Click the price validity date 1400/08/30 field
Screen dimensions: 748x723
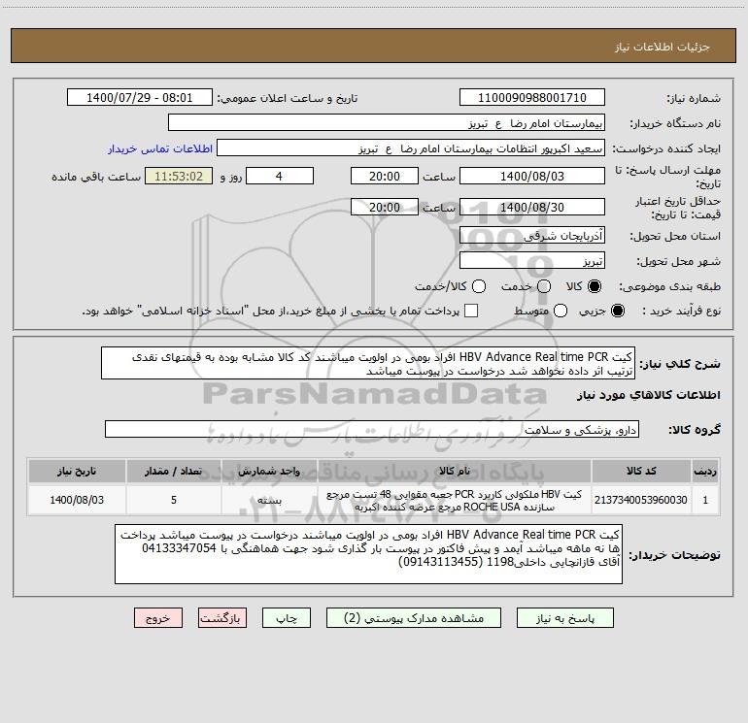[x=532, y=207]
